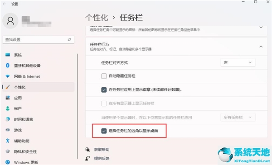Open the 所有任务栏 dropdown

(x=238, y=117)
